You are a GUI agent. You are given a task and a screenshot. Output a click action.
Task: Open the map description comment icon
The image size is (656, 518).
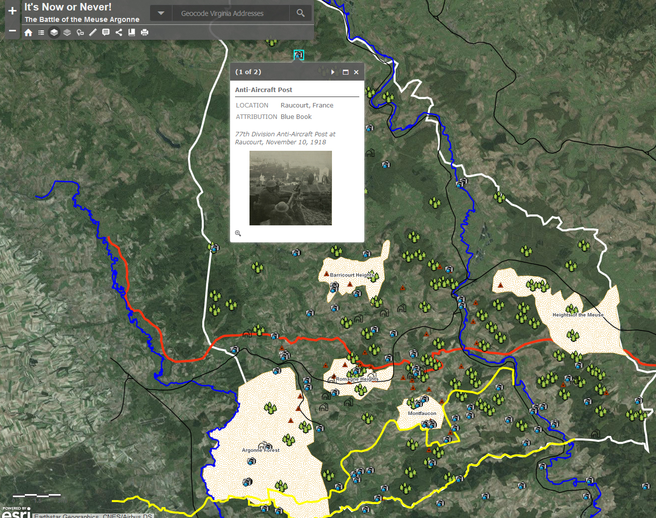pyautogui.click(x=106, y=32)
